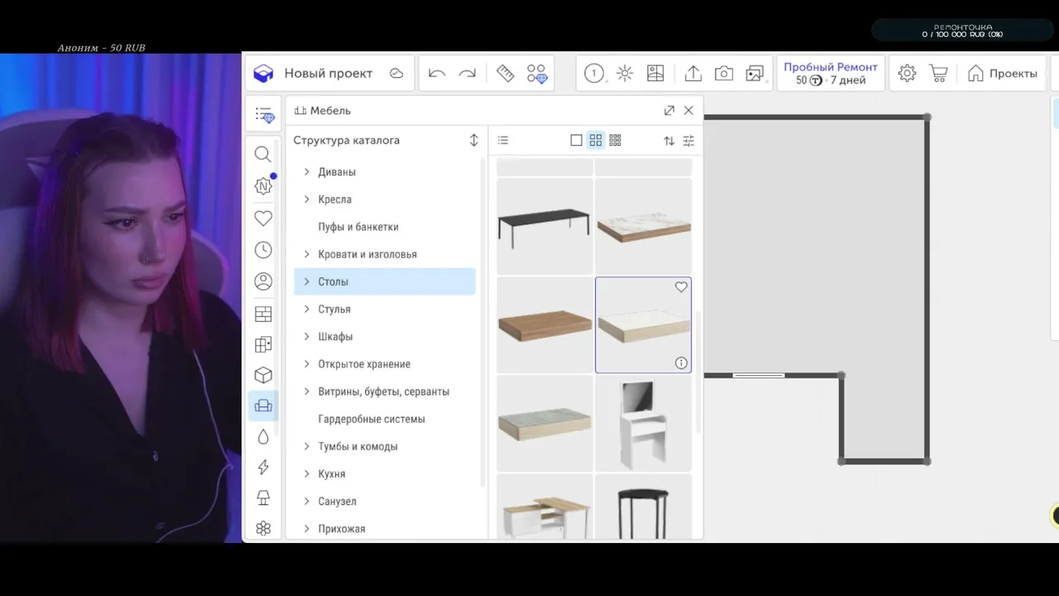Select the round black side table thumbnail

click(643, 507)
